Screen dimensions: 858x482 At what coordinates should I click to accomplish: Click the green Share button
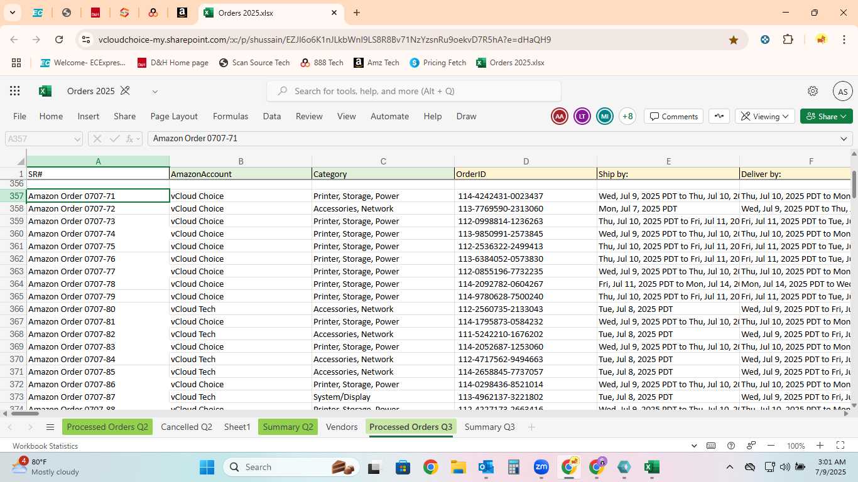point(827,116)
